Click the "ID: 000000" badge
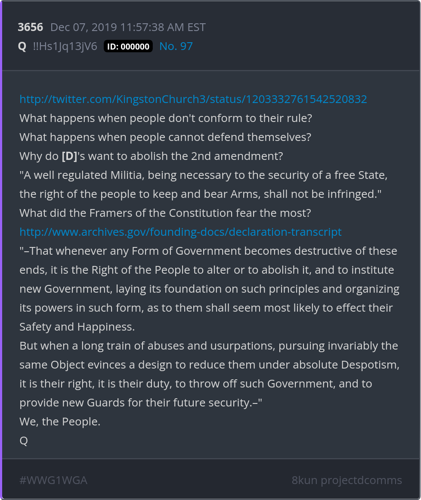Viewport: 421px width, 500px height. 128,47
